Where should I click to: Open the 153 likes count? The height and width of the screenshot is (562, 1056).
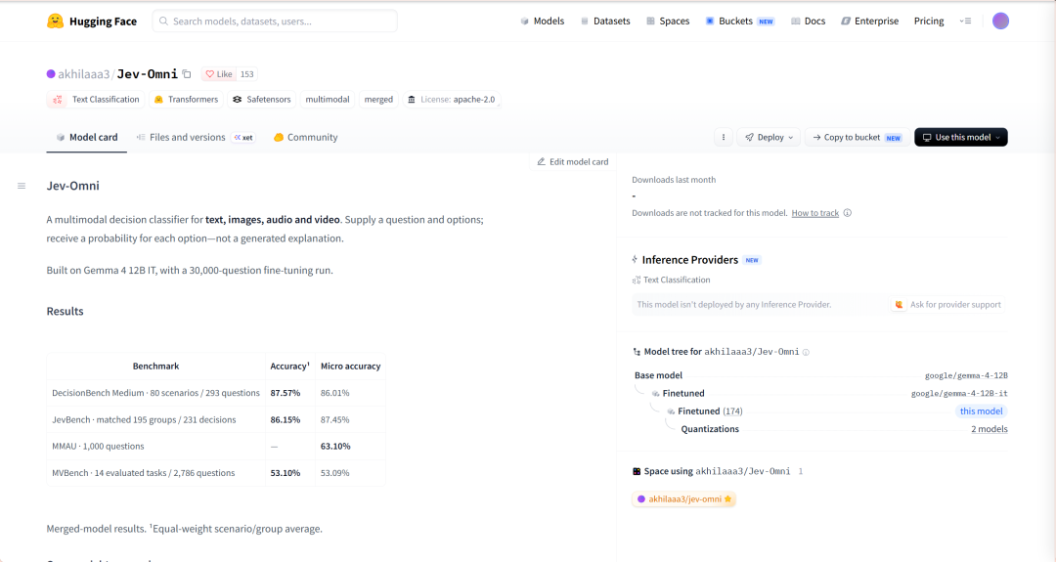(x=247, y=74)
